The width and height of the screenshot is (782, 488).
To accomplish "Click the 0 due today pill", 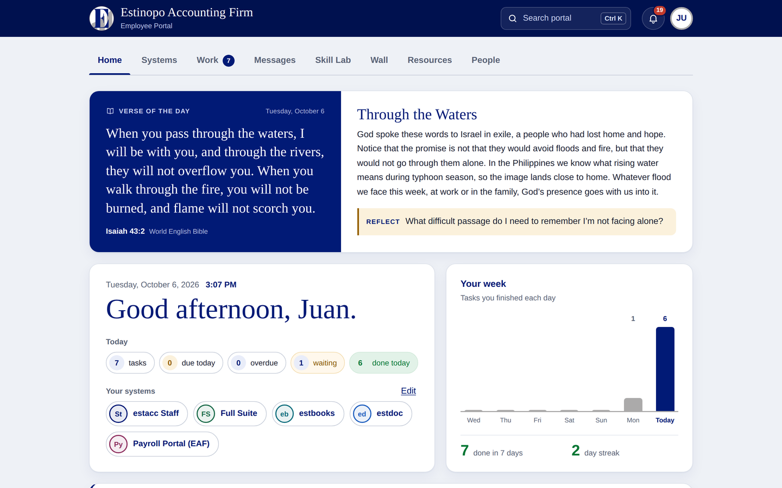I will (191, 363).
